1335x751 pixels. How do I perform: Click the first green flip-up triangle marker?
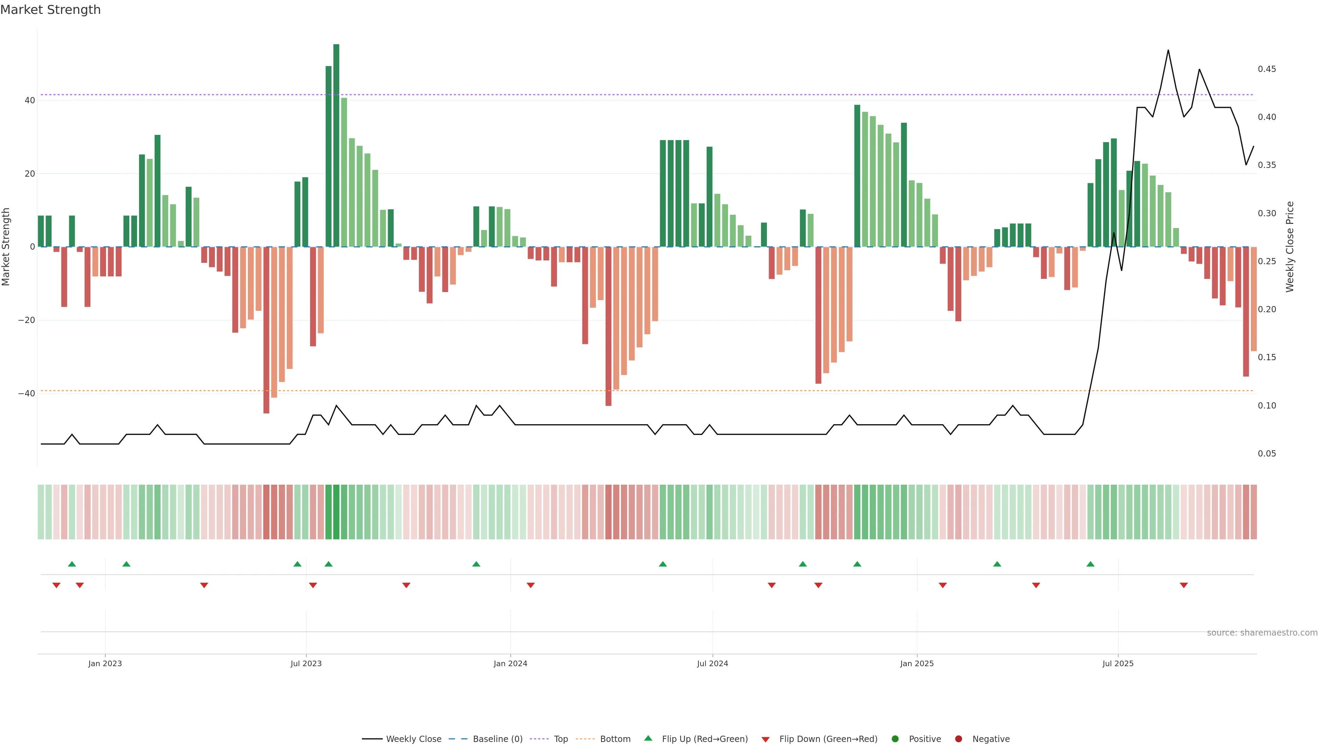[72, 564]
